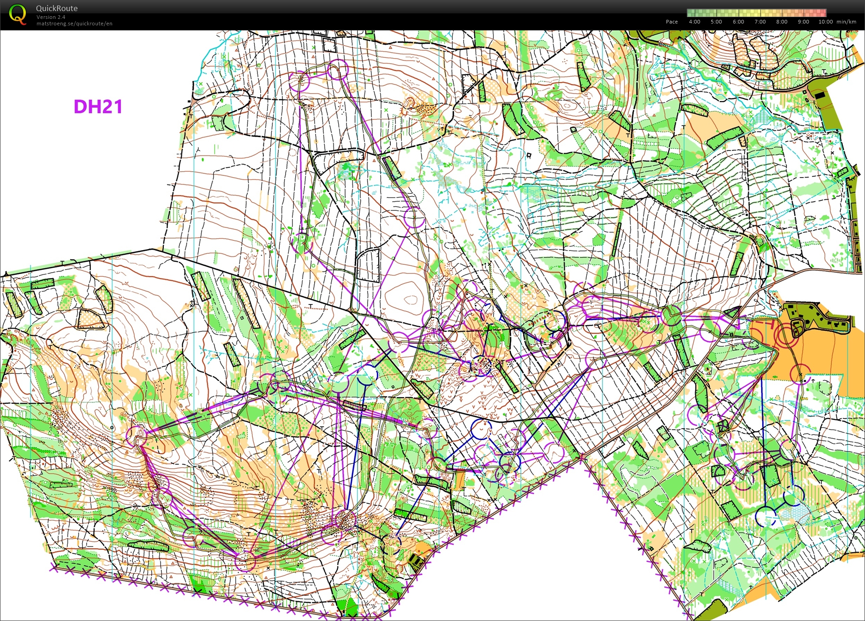Click the pace color gradient bar

pyautogui.click(x=757, y=13)
